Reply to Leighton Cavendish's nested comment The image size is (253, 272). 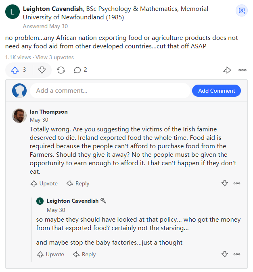84,254
